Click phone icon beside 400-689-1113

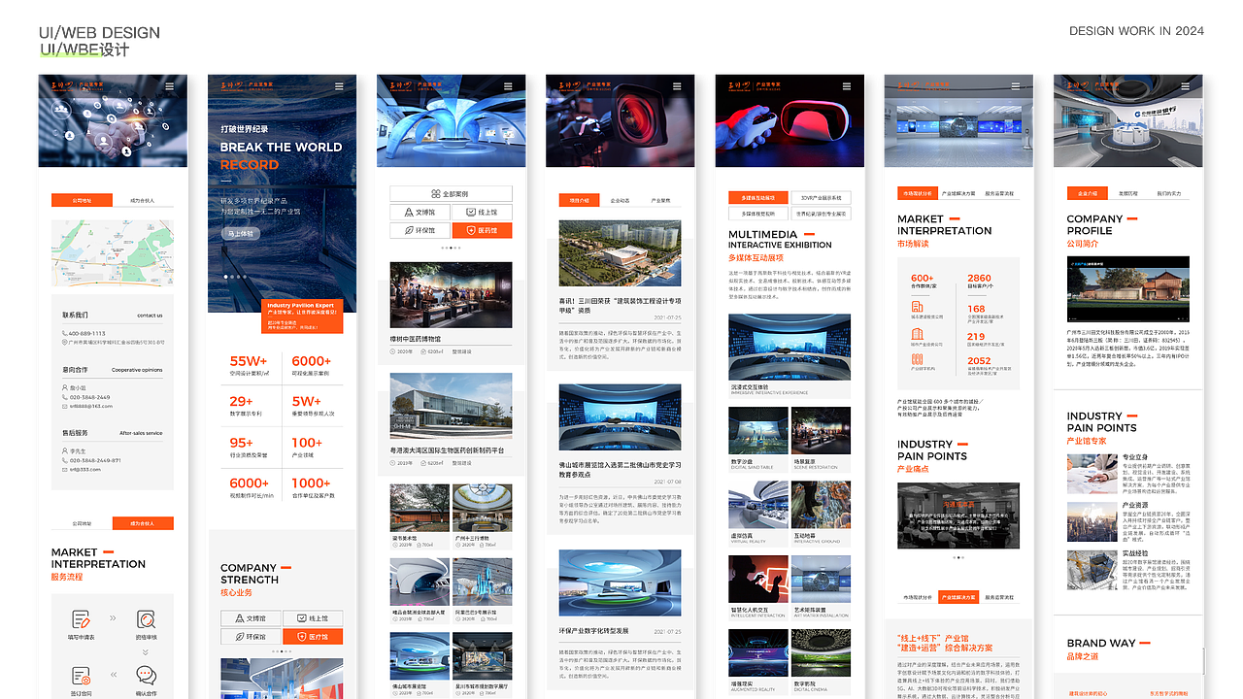click(x=65, y=333)
